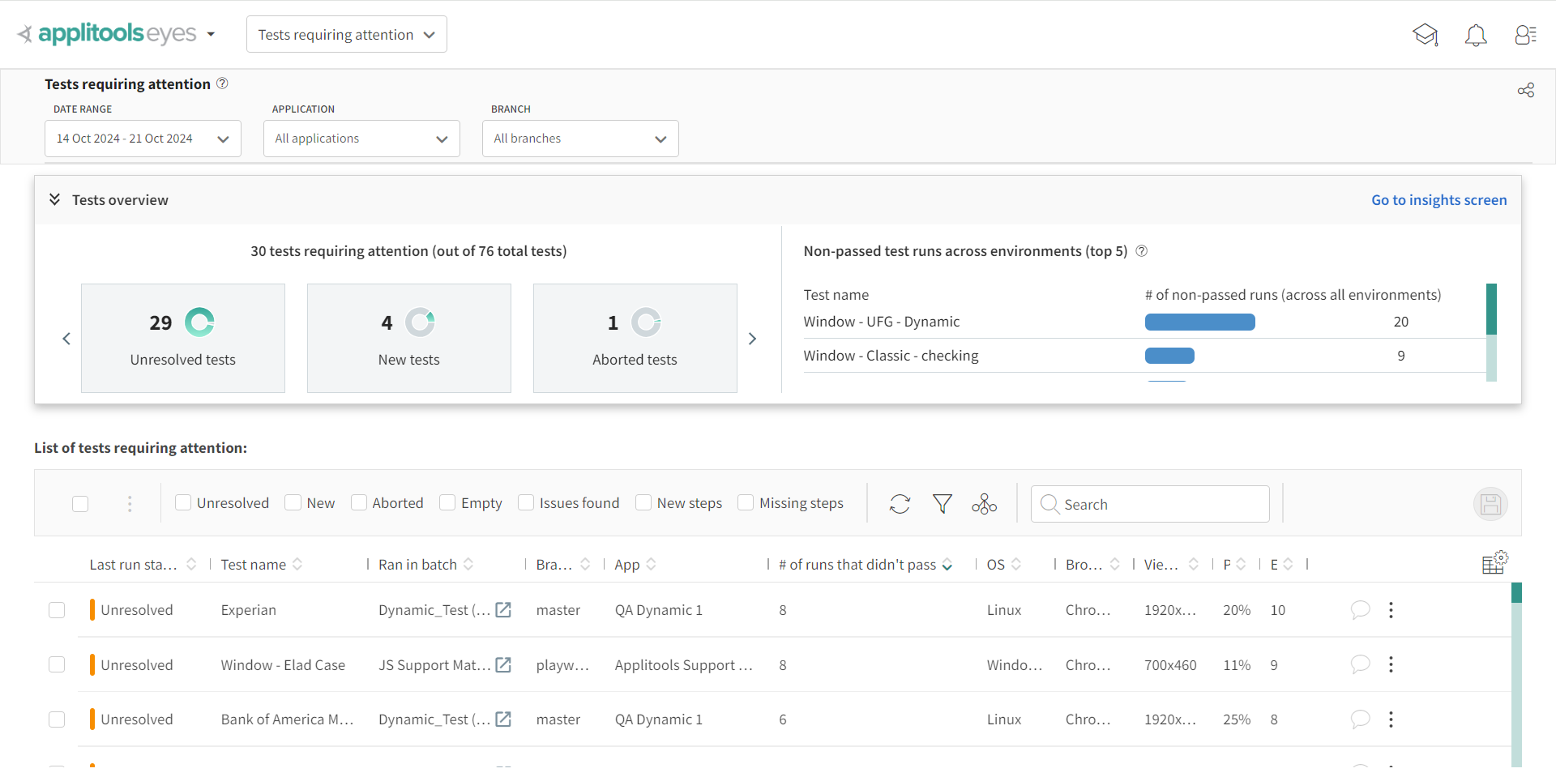Open dropdown arrow next to Applitools logo
The height and width of the screenshot is (777, 1556).
[x=211, y=34]
